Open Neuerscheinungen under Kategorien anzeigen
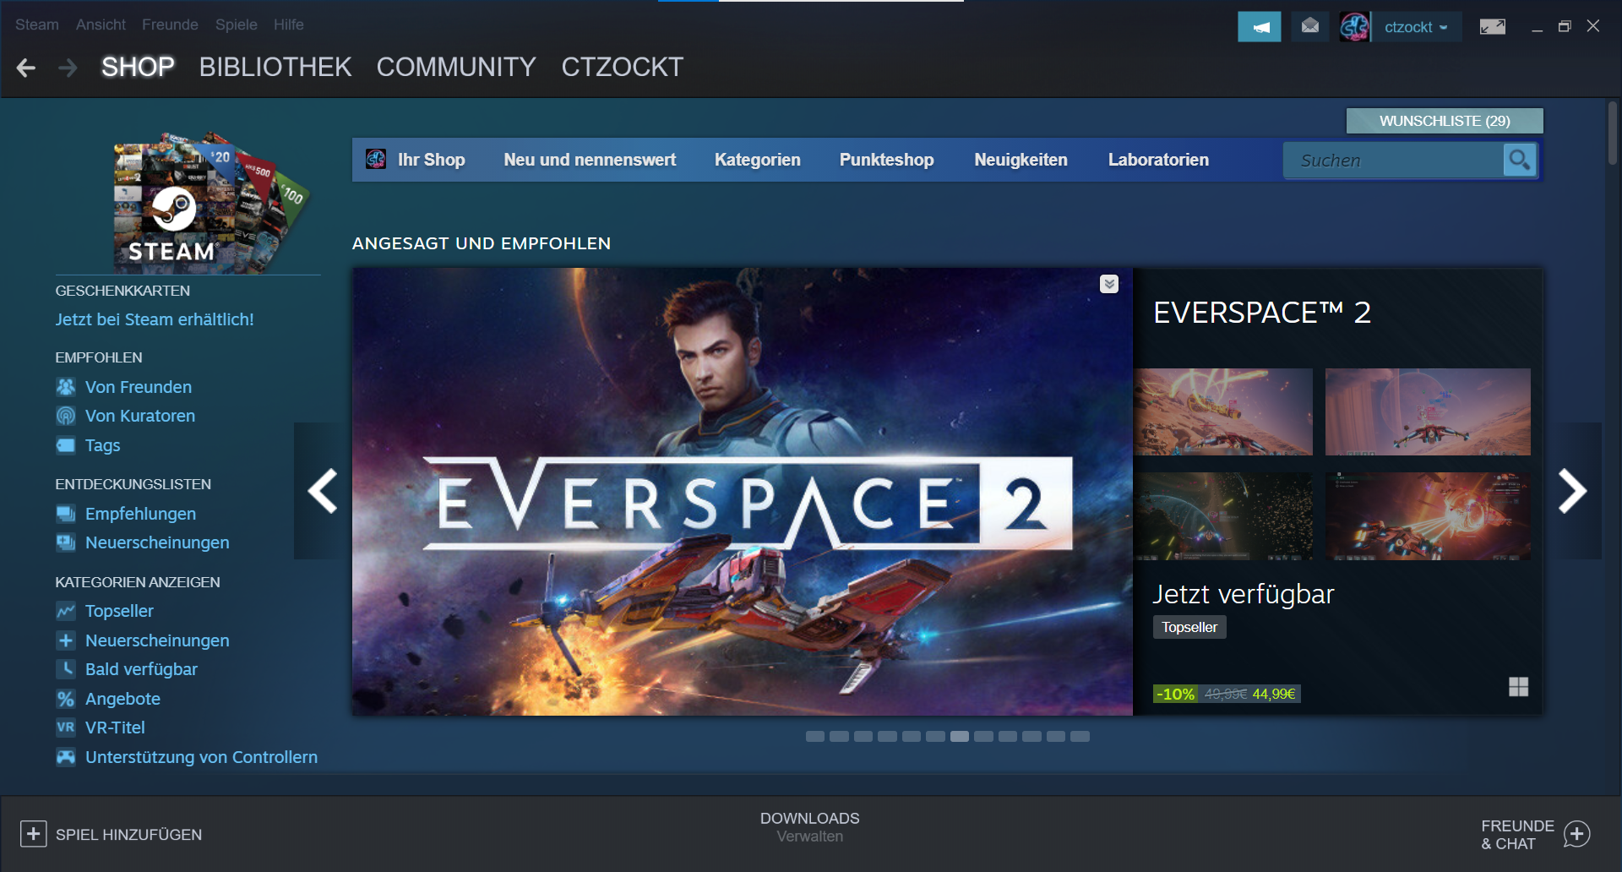1622x872 pixels. 157,640
